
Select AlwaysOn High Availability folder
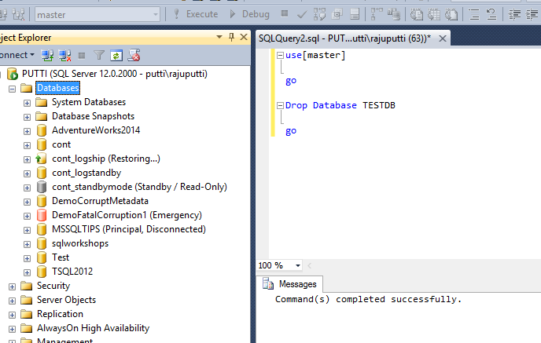click(x=93, y=328)
